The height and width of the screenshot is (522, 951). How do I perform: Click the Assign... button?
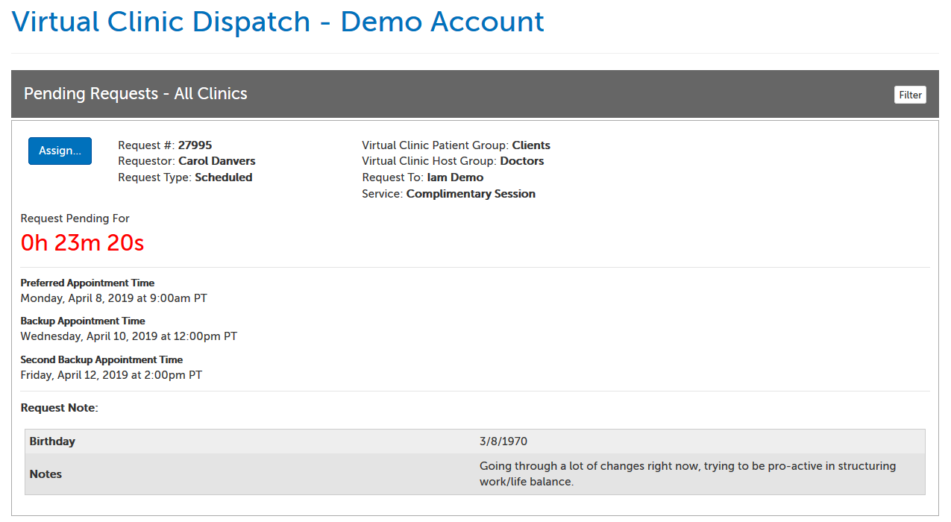coord(60,151)
